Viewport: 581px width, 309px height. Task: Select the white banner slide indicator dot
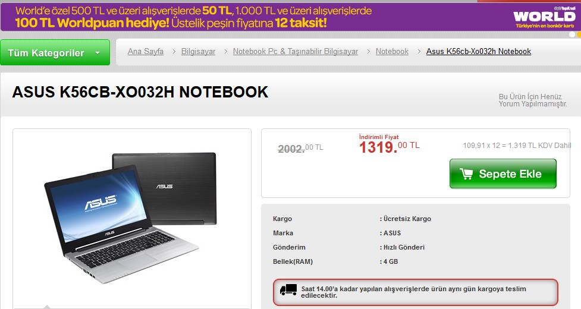572,34
